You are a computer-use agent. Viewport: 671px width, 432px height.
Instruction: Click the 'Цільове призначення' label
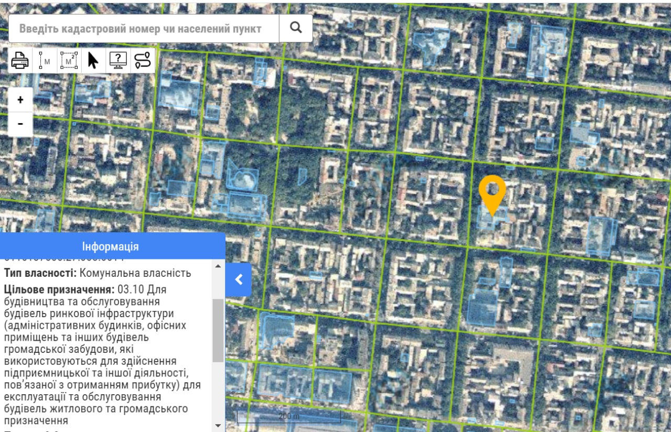(59, 289)
